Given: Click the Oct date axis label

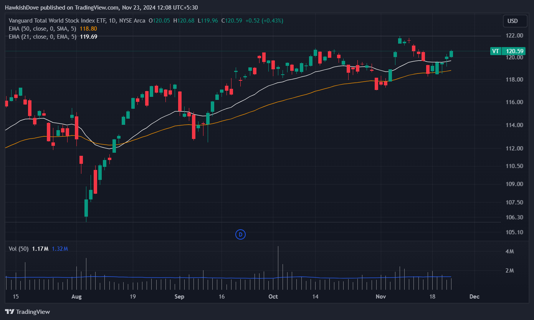Looking at the screenshot, I should point(273,297).
